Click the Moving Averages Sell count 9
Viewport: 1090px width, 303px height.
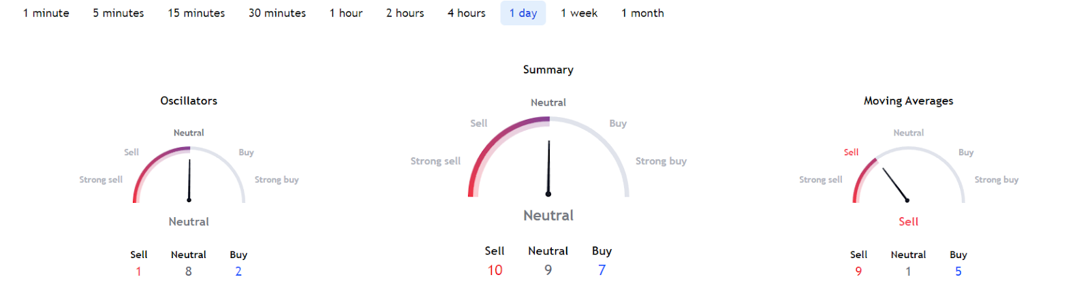858,272
